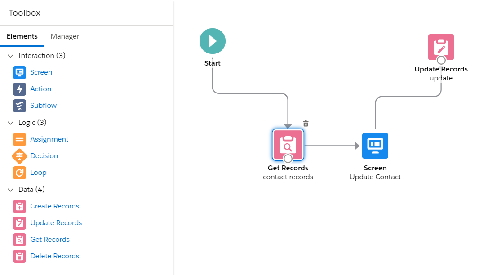Click the 'update' label under Update Records node
The width and height of the screenshot is (488, 275).
pos(441,78)
